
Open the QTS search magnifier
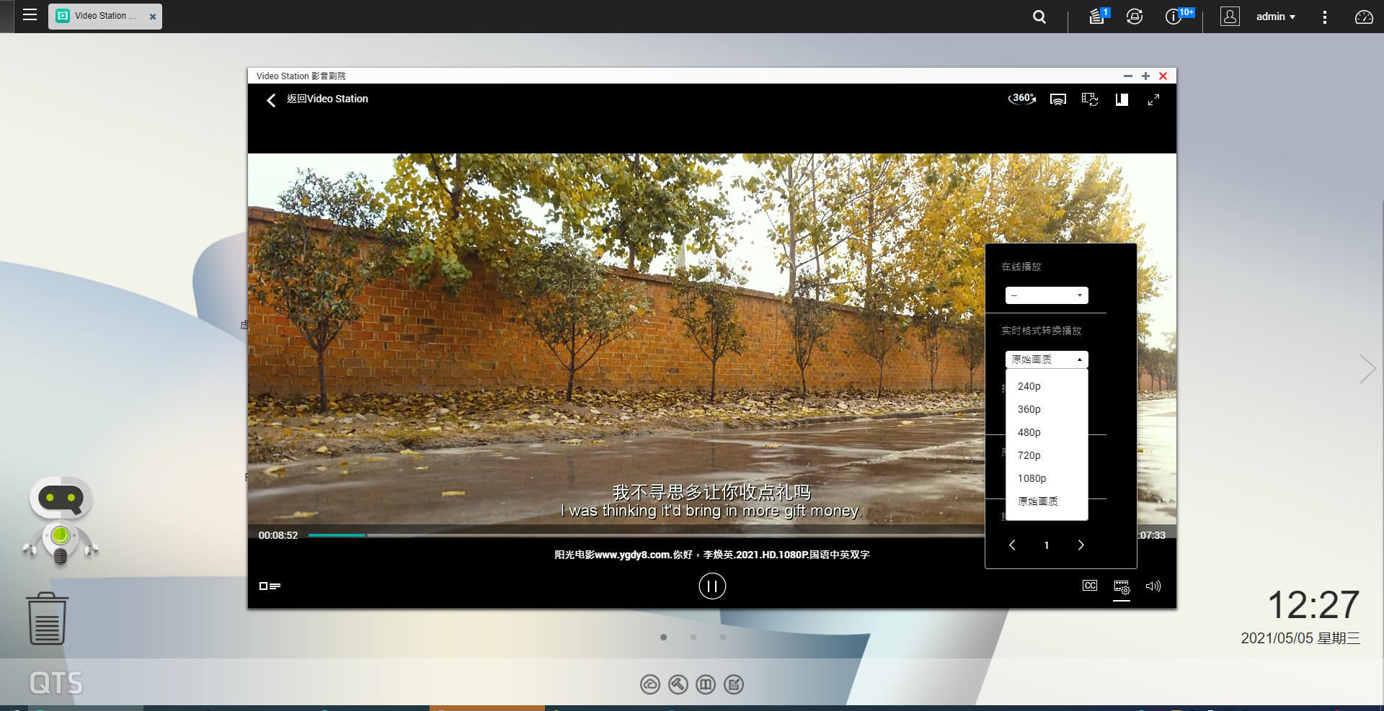pos(1039,17)
